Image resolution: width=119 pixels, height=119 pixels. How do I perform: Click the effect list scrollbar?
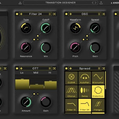[x=106, y=80]
